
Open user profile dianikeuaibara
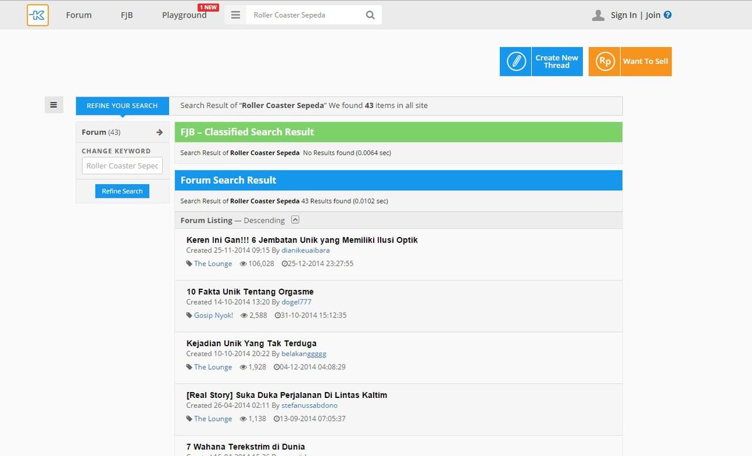click(305, 251)
